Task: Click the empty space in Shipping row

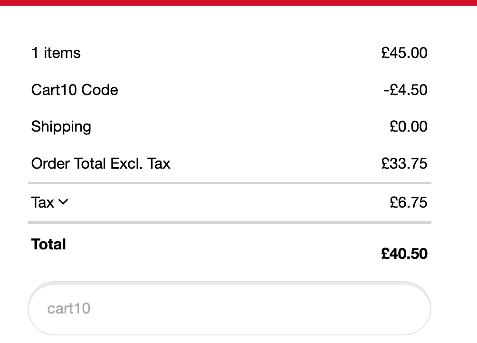Action: [240, 126]
